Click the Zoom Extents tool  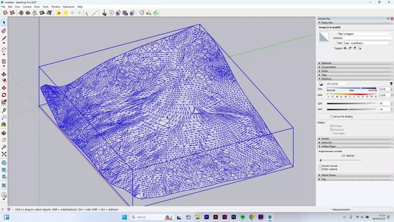point(4,154)
